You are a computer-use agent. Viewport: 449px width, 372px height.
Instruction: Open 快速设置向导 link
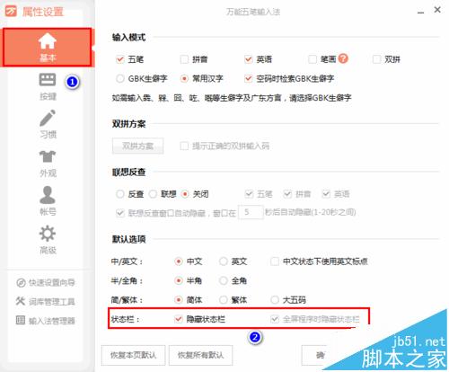[51, 282]
